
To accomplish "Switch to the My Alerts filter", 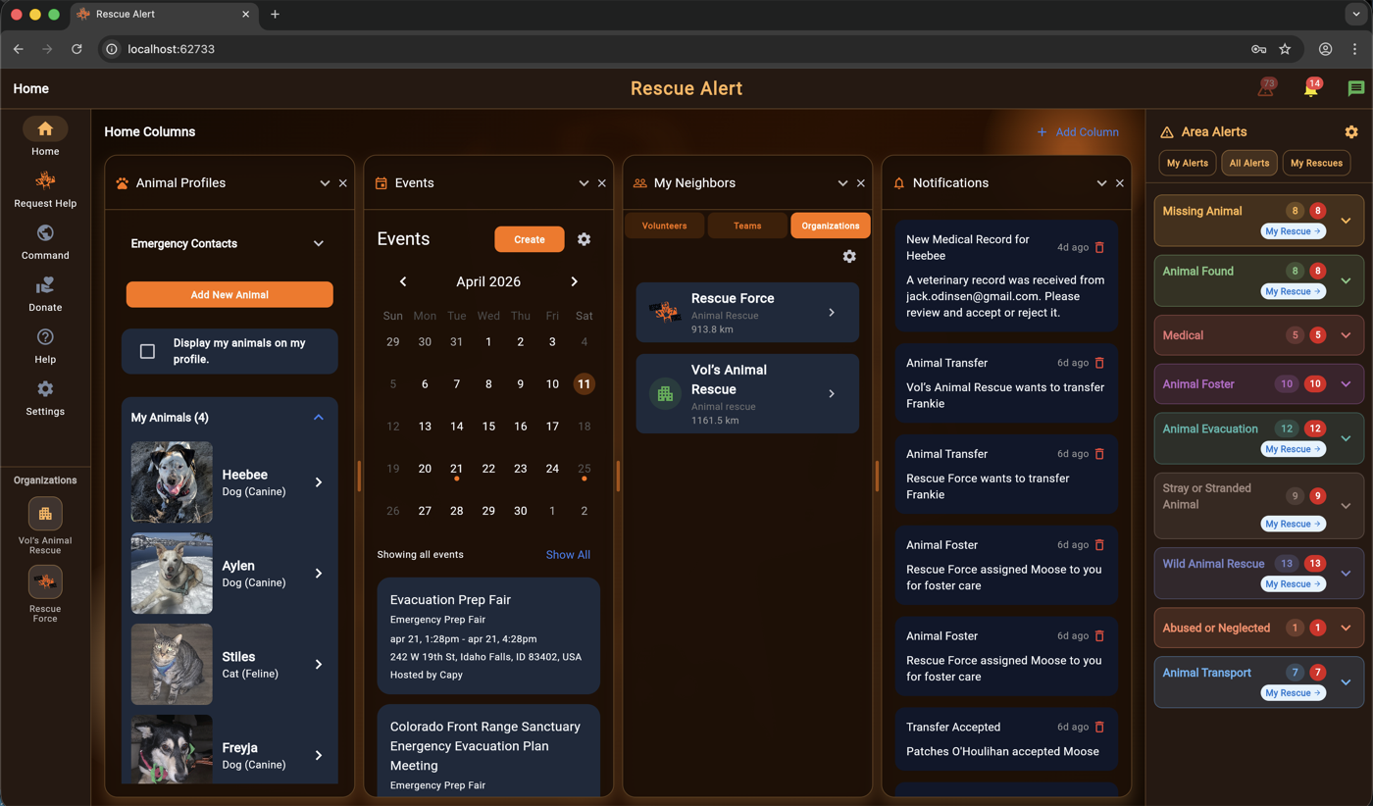I will point(1187,163).
